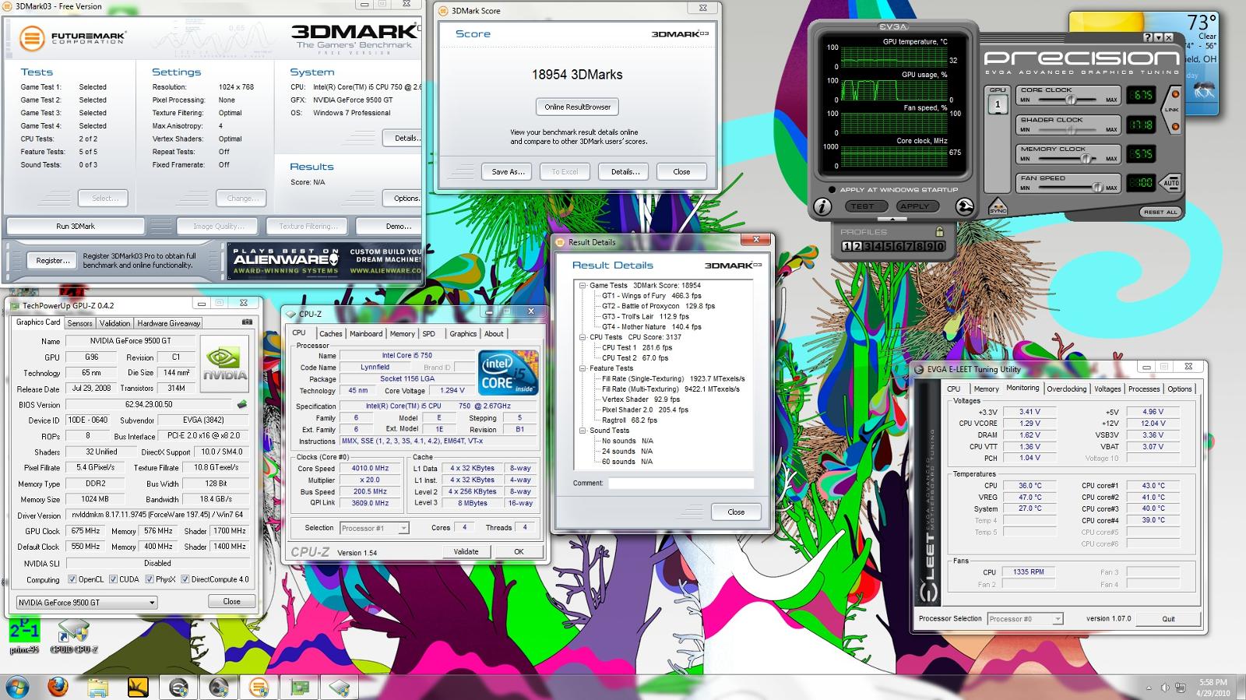1246x700 pixels.
Task: Toggle CUDA checkbox in GPU-Z
Action: pyautogui.click(x=113, y=579)
